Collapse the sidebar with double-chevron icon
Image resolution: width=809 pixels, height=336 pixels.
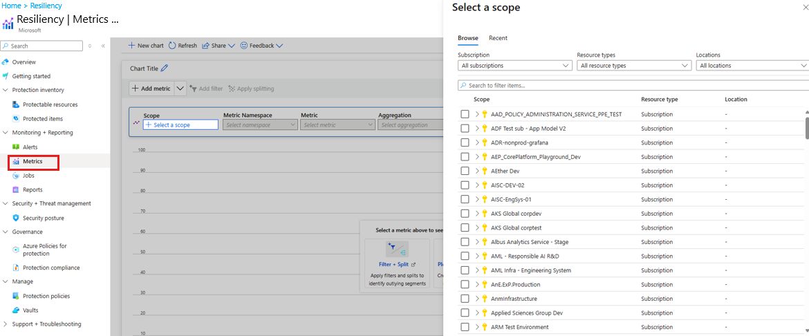[x=103, y=46]
